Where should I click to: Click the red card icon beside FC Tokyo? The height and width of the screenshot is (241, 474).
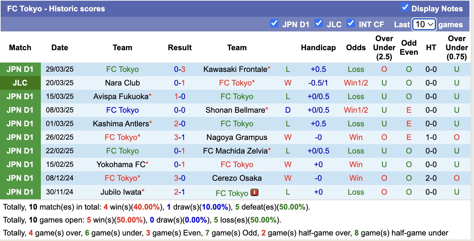coord(255,192)
